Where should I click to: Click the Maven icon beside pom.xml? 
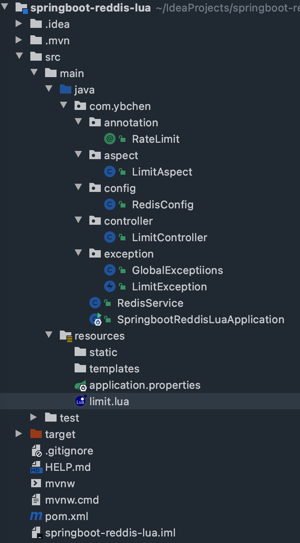coord(36,516)
